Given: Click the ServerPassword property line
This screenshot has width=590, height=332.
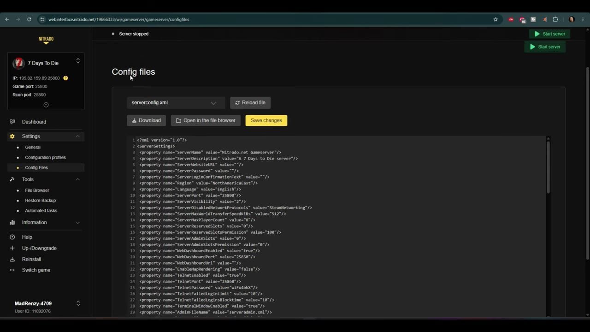Looking at the screenshot, I should point(189,171).
